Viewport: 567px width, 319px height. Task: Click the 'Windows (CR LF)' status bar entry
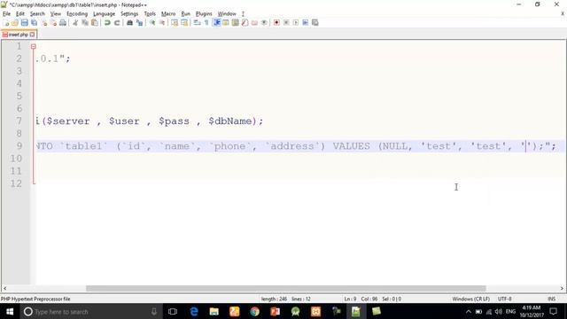tap(470, 299)
